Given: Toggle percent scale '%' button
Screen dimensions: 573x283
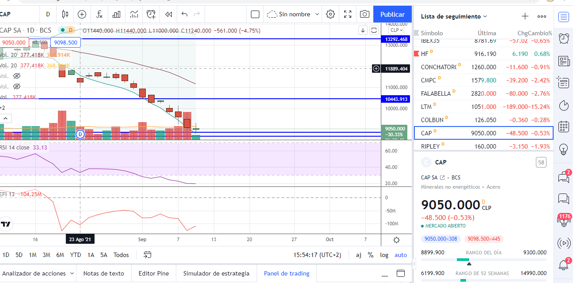Looking at the screenshot, I should (x=371, y=255).
